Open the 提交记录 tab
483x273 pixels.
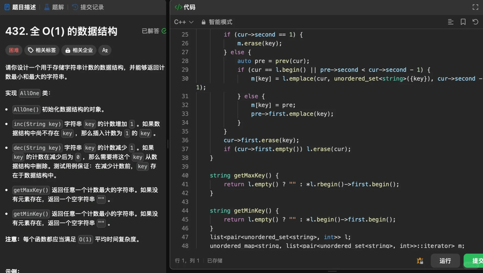(x=88, y=7)
